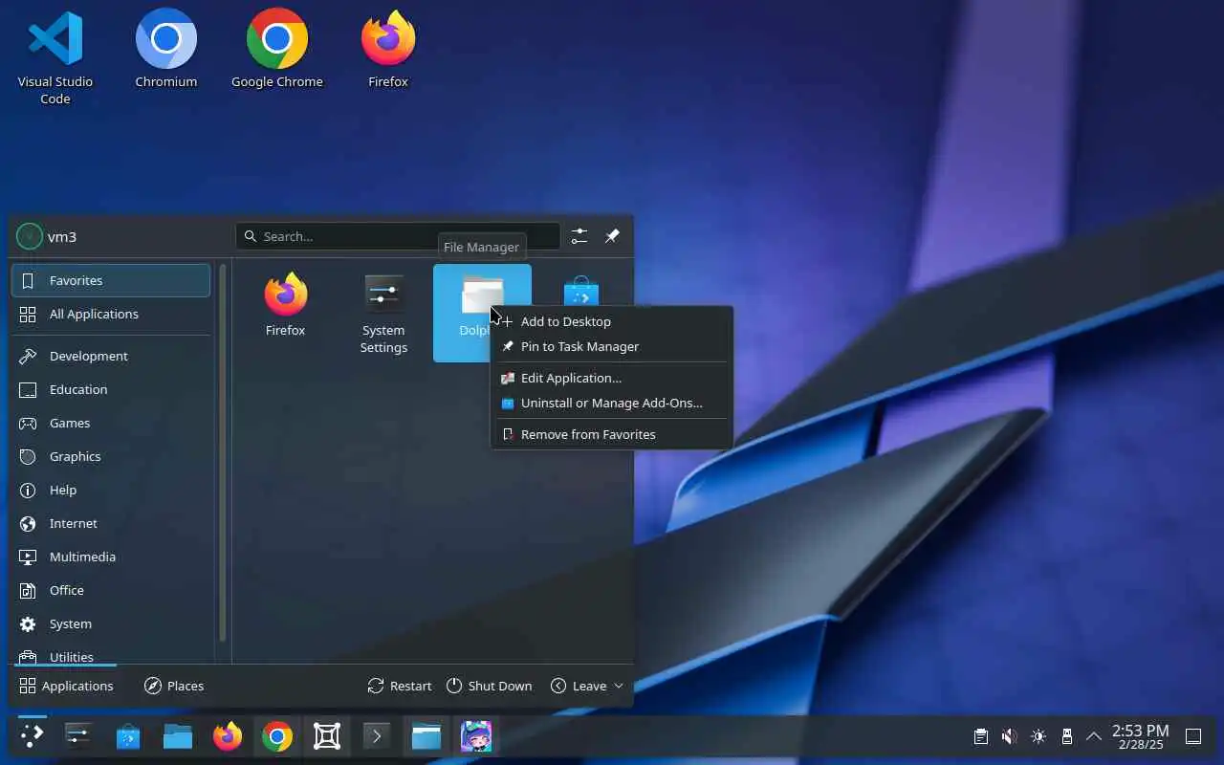Click the Discover shopping bag in Favorites
The image size is (1224, 765).
581,293
